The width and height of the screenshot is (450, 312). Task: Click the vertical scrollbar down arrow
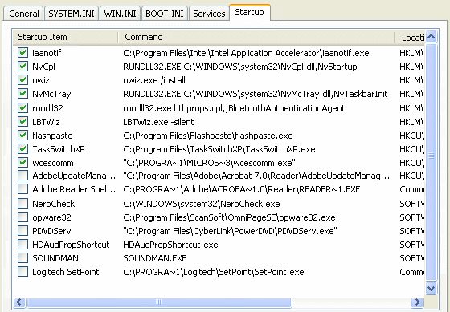coord(431,288)
